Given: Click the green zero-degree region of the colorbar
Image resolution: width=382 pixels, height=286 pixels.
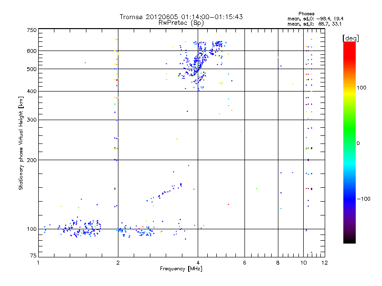Looking at the screenshot, I should [x=350, y=136].
